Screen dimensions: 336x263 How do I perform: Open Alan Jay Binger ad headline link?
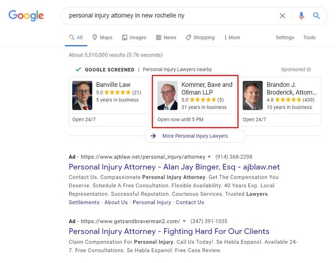[x=174, y=167]
